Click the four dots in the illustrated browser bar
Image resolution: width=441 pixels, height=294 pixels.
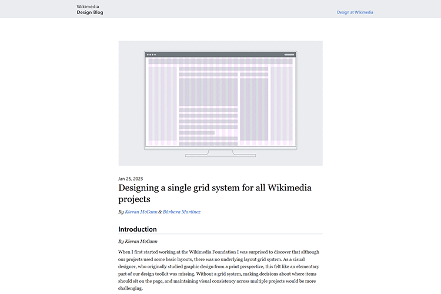point(151,55)
